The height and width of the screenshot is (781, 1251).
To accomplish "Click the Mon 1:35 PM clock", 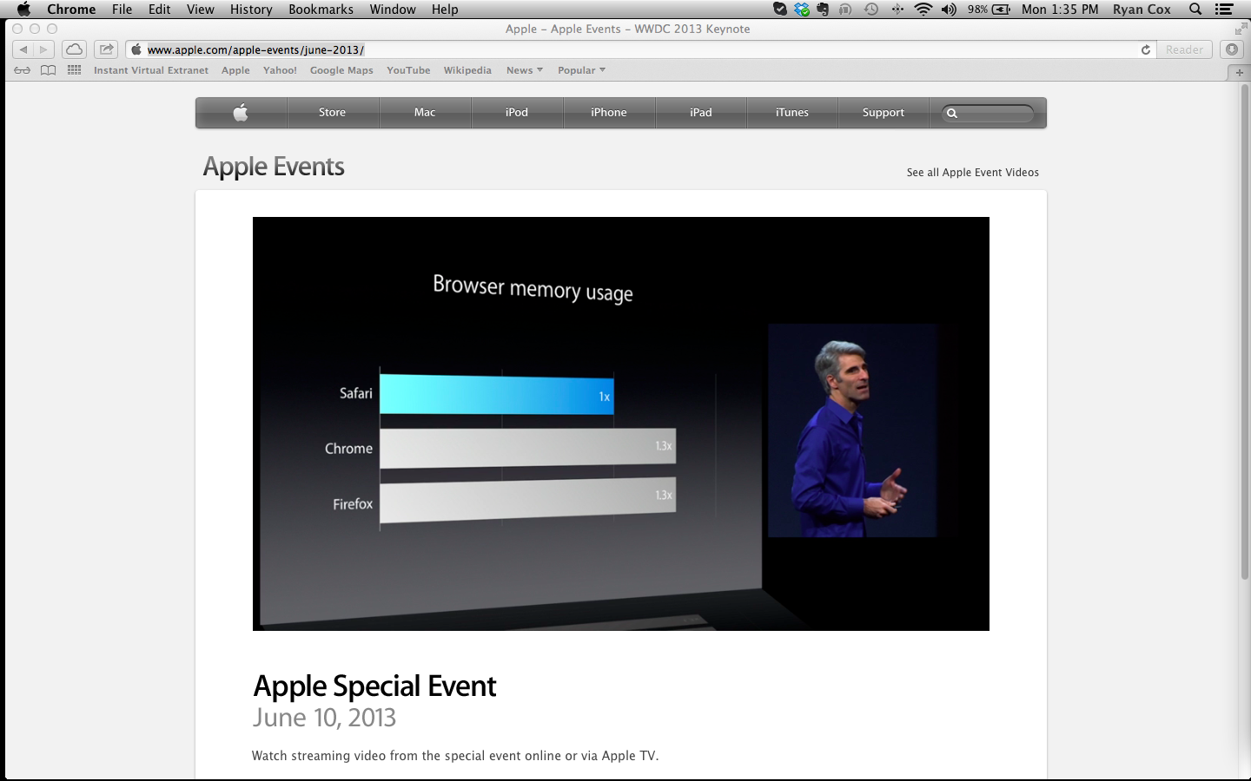I will [1060, 10].
